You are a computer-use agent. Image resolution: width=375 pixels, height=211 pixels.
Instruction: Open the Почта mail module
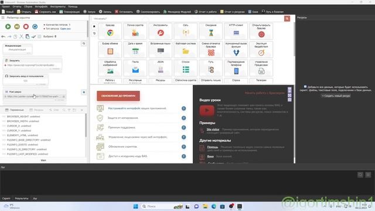[x=135, y=68]
